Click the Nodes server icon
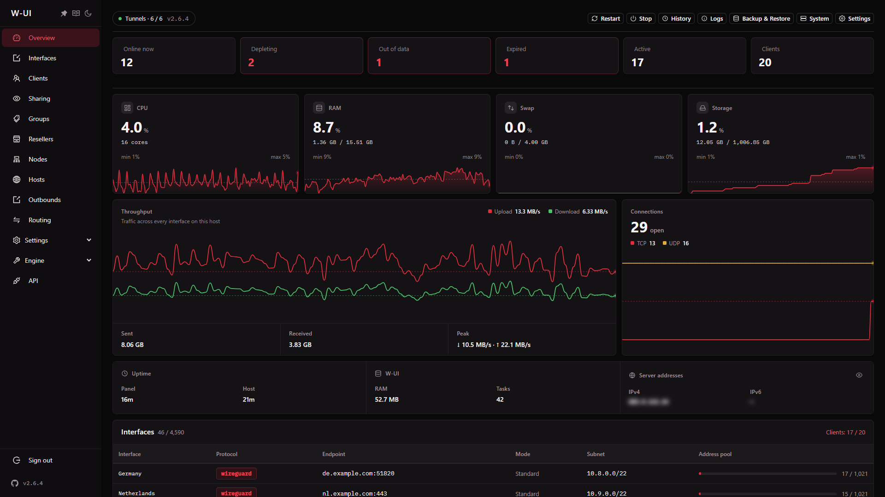 coord(17,159)
